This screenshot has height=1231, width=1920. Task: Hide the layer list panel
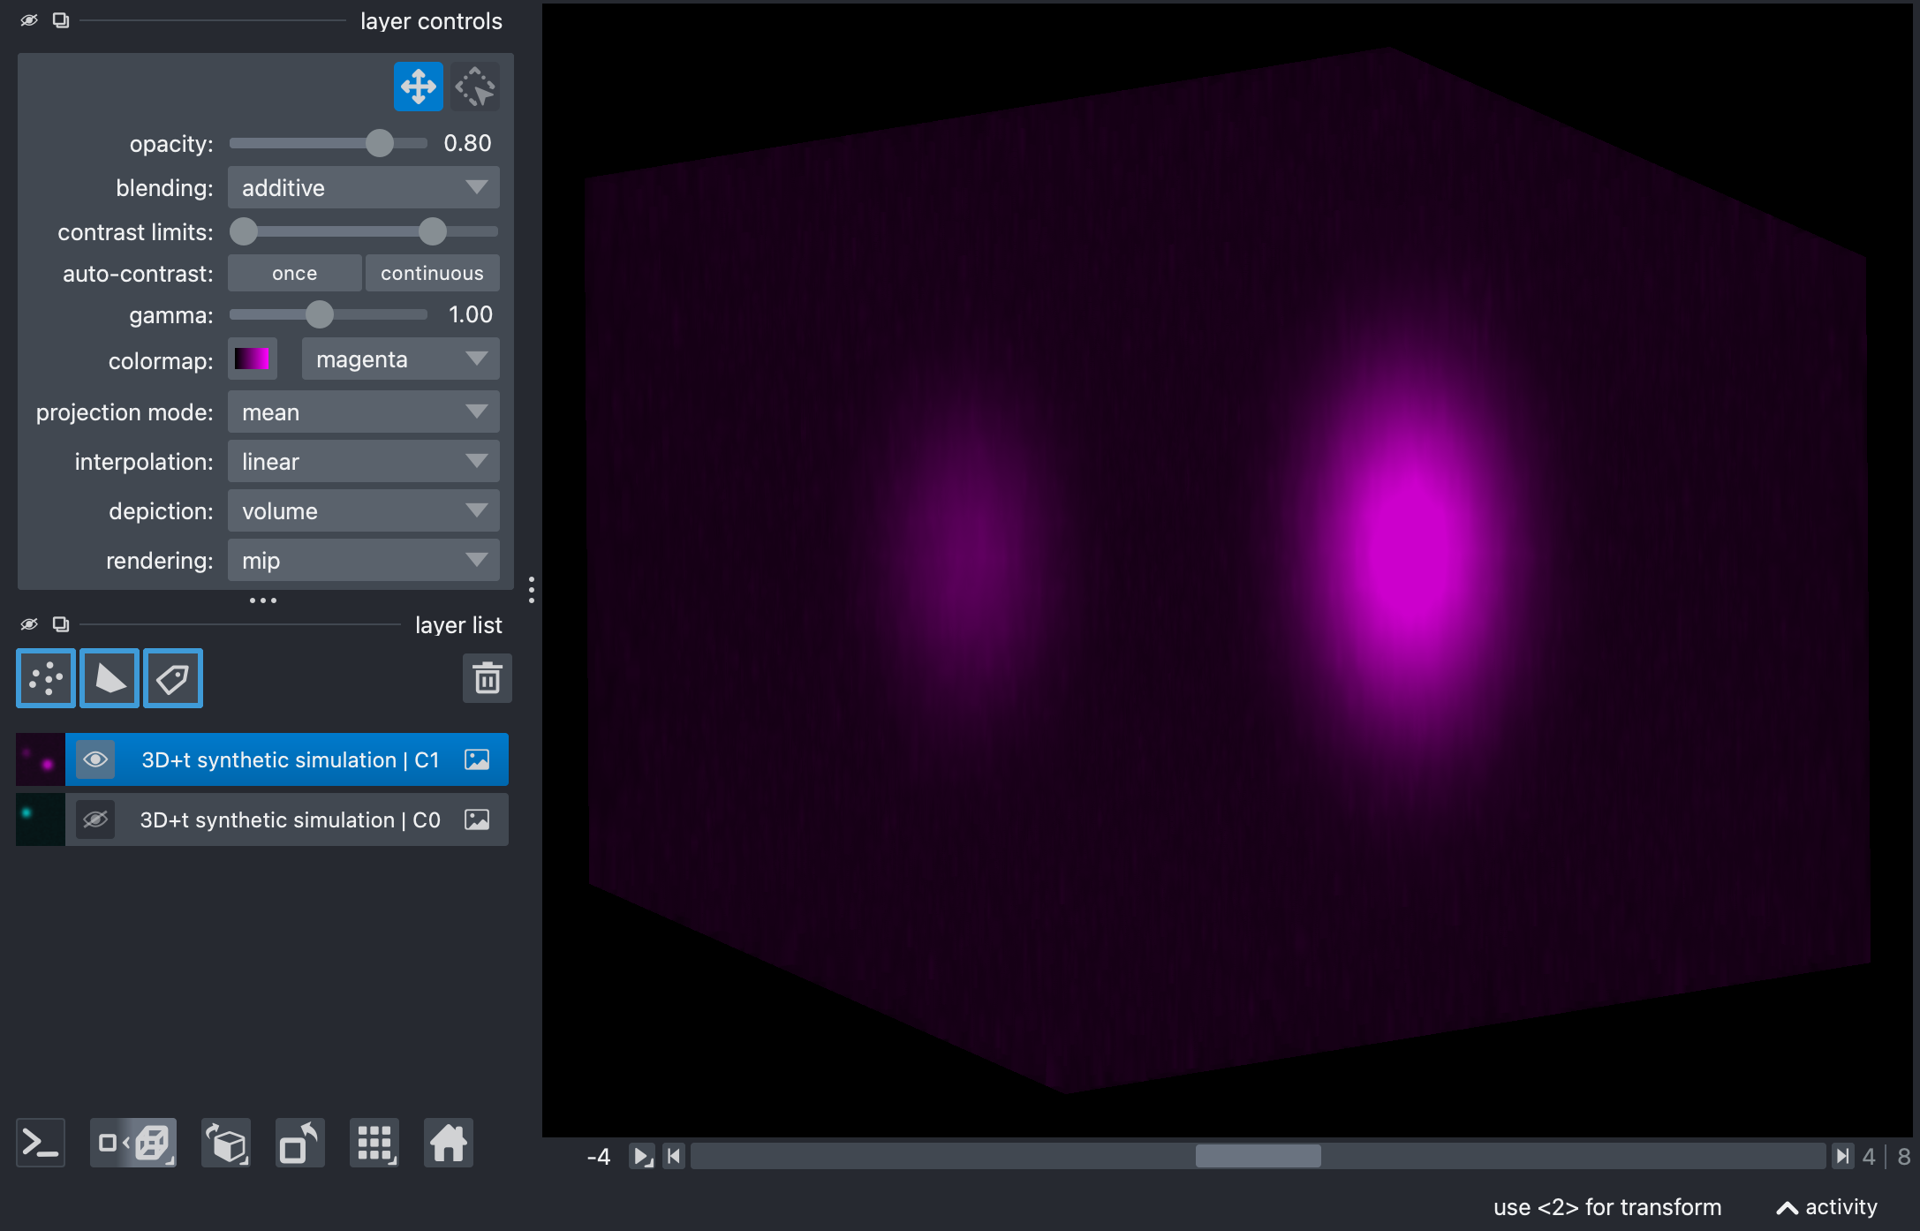(x=29, y=624)
